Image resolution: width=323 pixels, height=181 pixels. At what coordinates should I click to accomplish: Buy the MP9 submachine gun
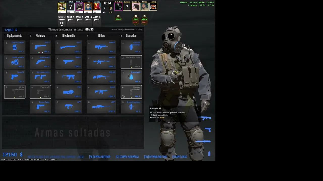click(69, 77)
